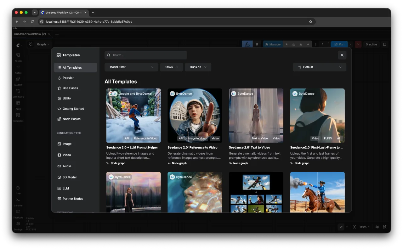Image resolution: width=403 pixels, height=249 pixels.
Task: Open the Assets sidebar panel
Action: click(x=18, y=57)
